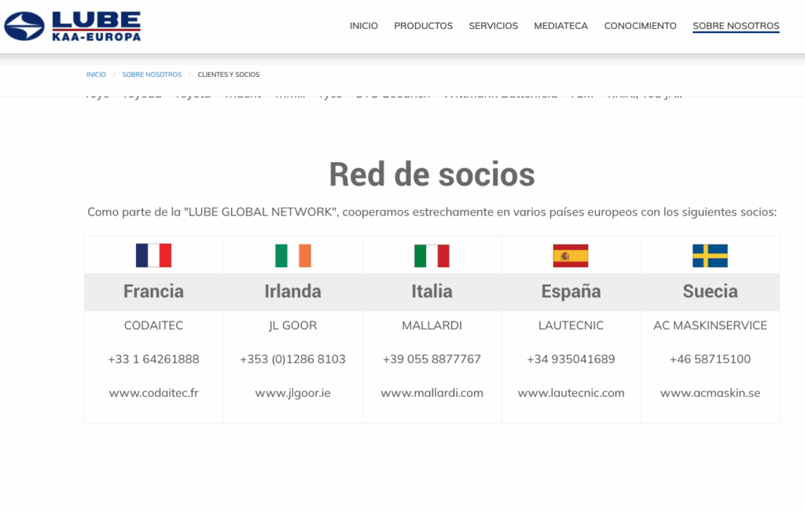Click the España phone number +34 935041689
This screenshot has height=511, width=805.
click(x=571, y=359)
